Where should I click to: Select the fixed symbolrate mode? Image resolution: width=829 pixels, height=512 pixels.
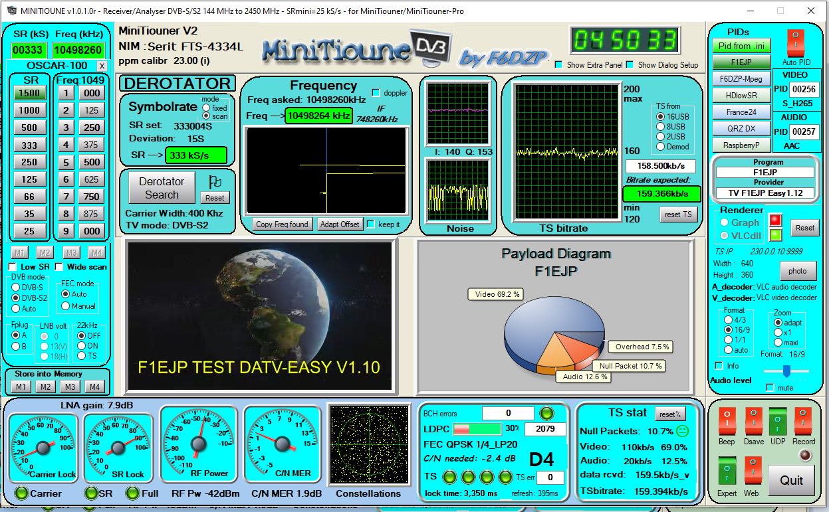pos(207,108)
